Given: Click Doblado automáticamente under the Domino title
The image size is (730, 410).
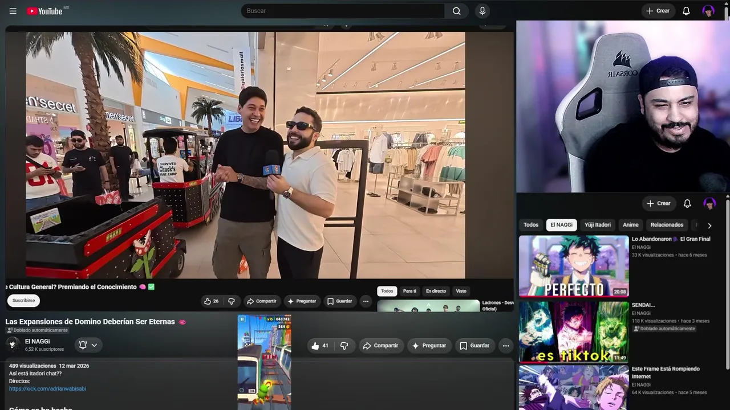Looking at the screenshot, I should click(37, 330).
